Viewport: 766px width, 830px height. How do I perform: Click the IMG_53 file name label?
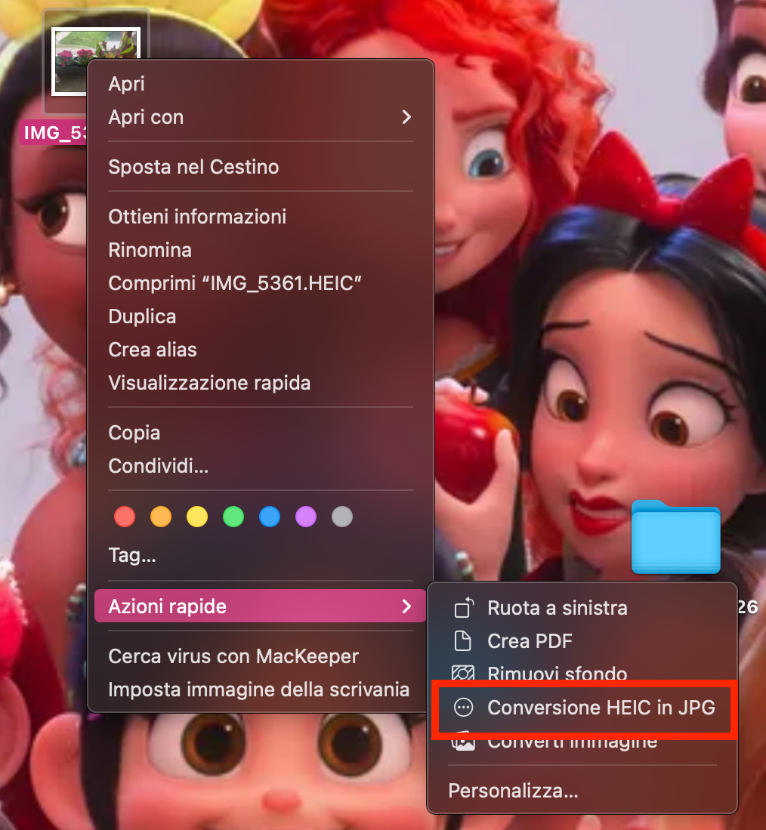pyautogui.click(x=53, y=133)
